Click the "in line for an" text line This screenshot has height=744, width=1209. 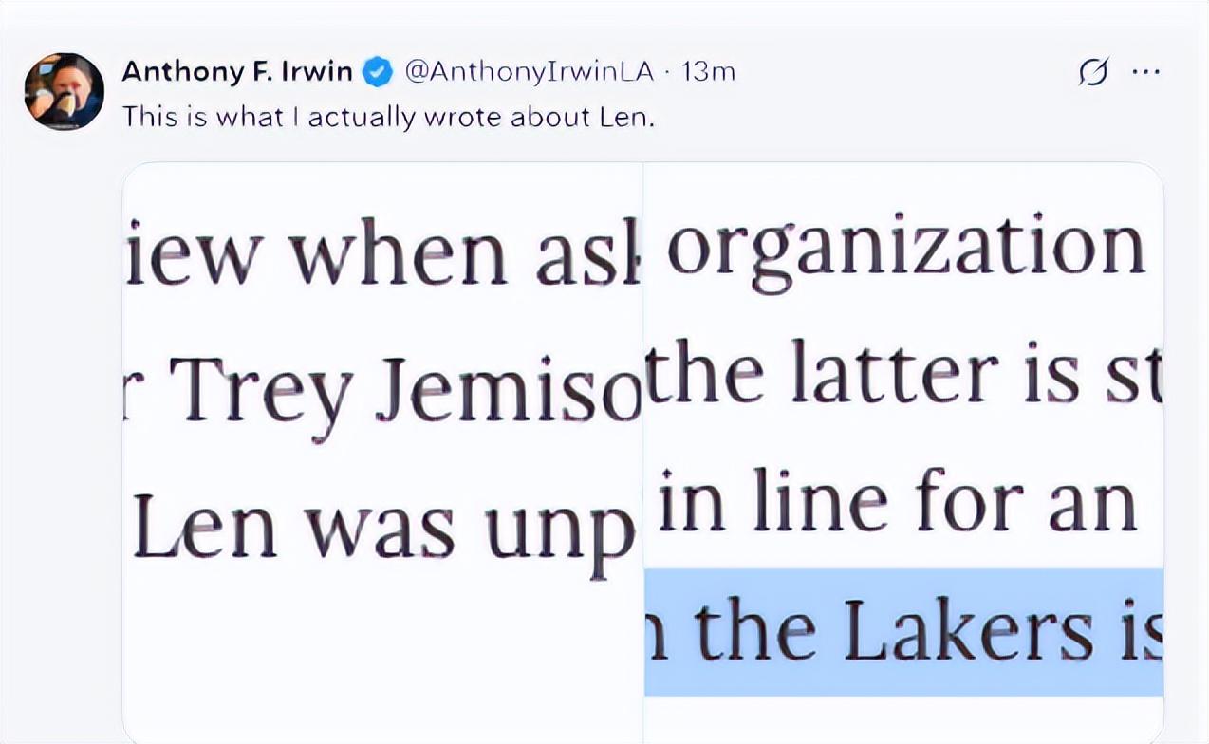897,501
